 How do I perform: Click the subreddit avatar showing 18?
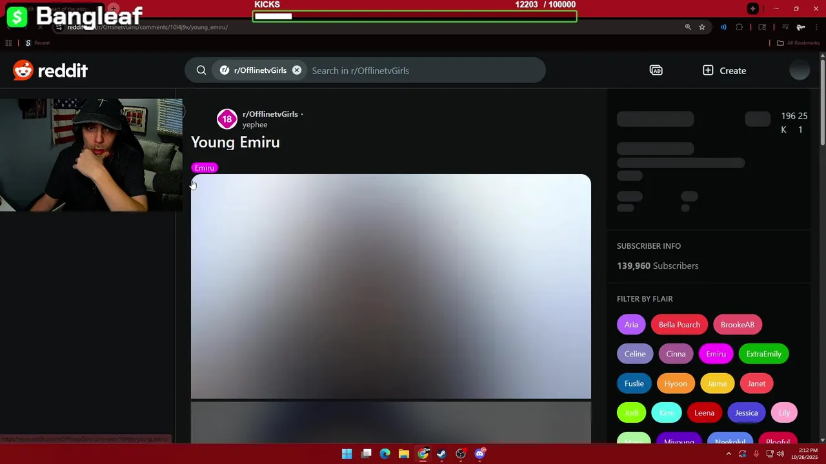(x=227, y=119)
